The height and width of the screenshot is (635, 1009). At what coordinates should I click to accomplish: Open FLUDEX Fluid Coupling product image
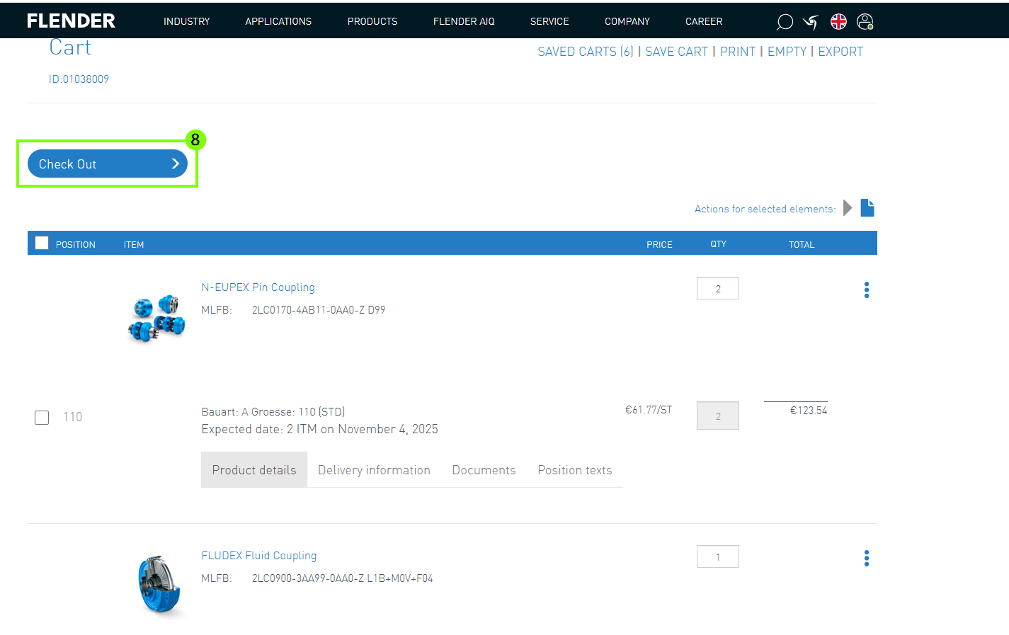tap(159, 585)
